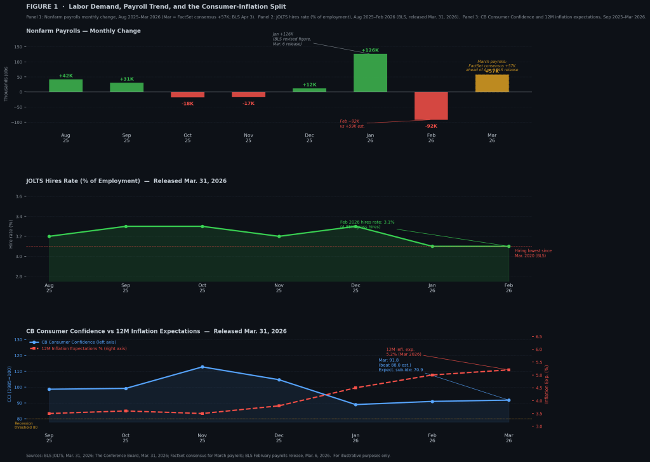Click the Feb 26 point on JOLTS hires line

508,247
